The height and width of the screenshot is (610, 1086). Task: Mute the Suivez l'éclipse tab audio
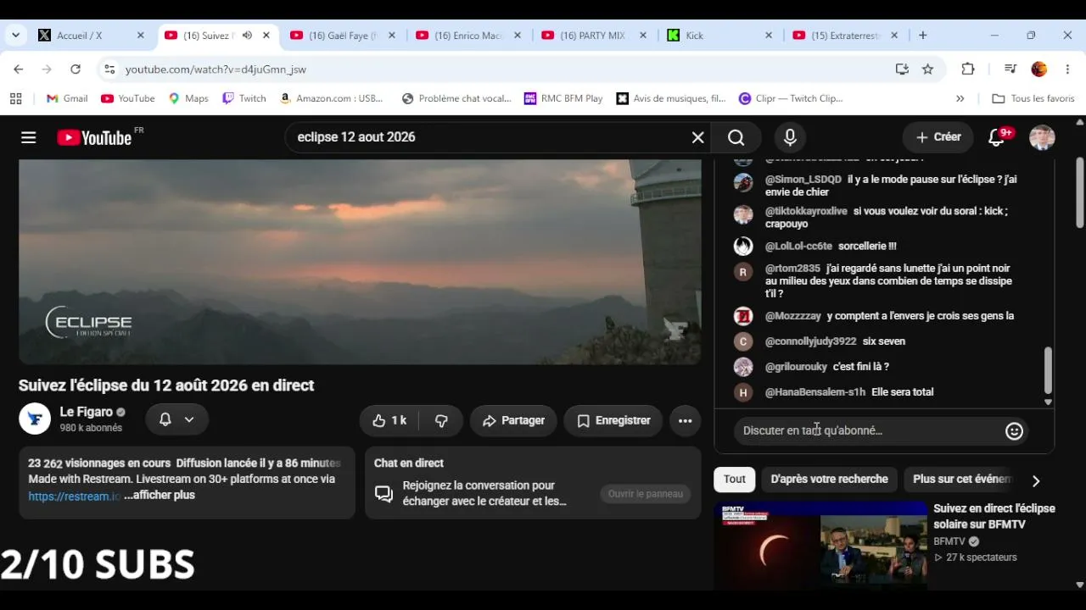(247, 36)
